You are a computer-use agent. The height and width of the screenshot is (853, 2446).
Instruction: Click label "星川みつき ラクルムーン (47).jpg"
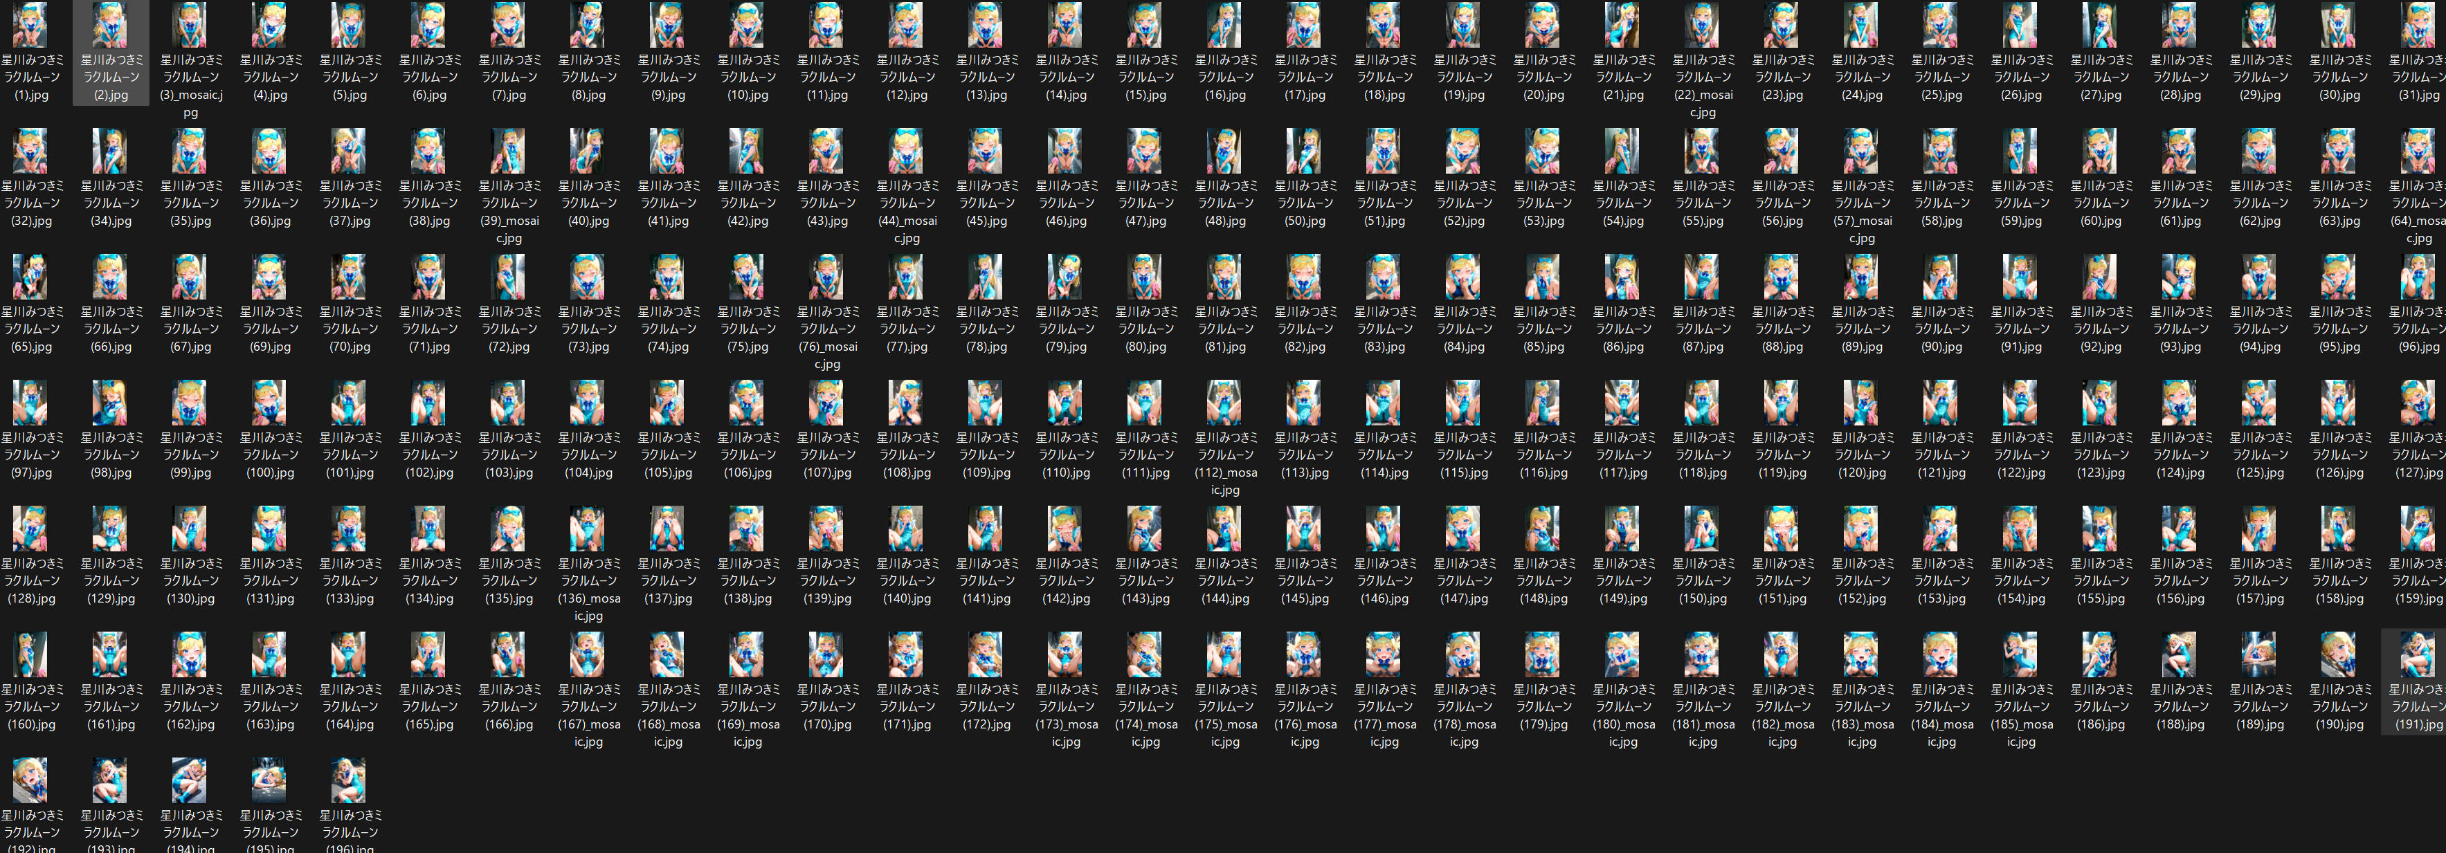point(1146,203)
